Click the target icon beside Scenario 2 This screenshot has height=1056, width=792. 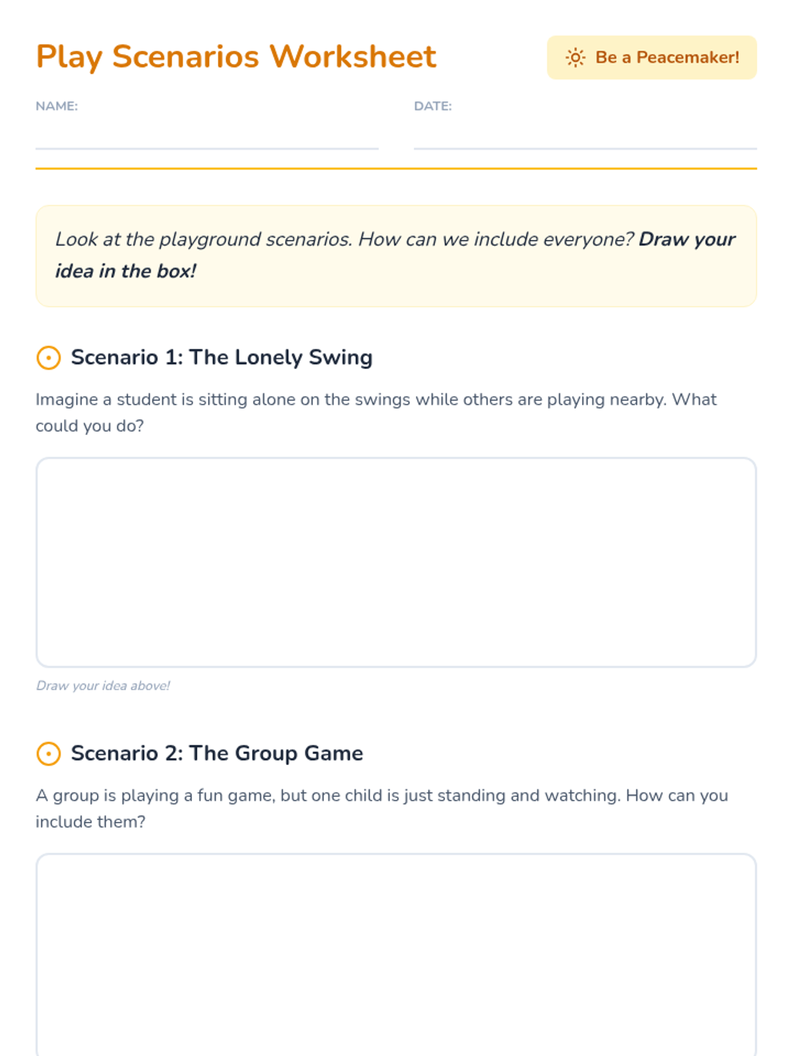[x=48, y=754]
